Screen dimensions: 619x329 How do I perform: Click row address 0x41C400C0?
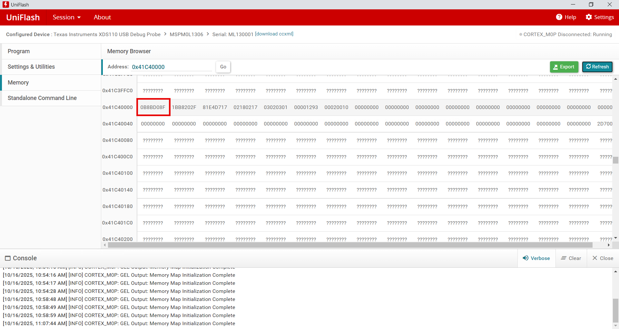pos(118,157)
